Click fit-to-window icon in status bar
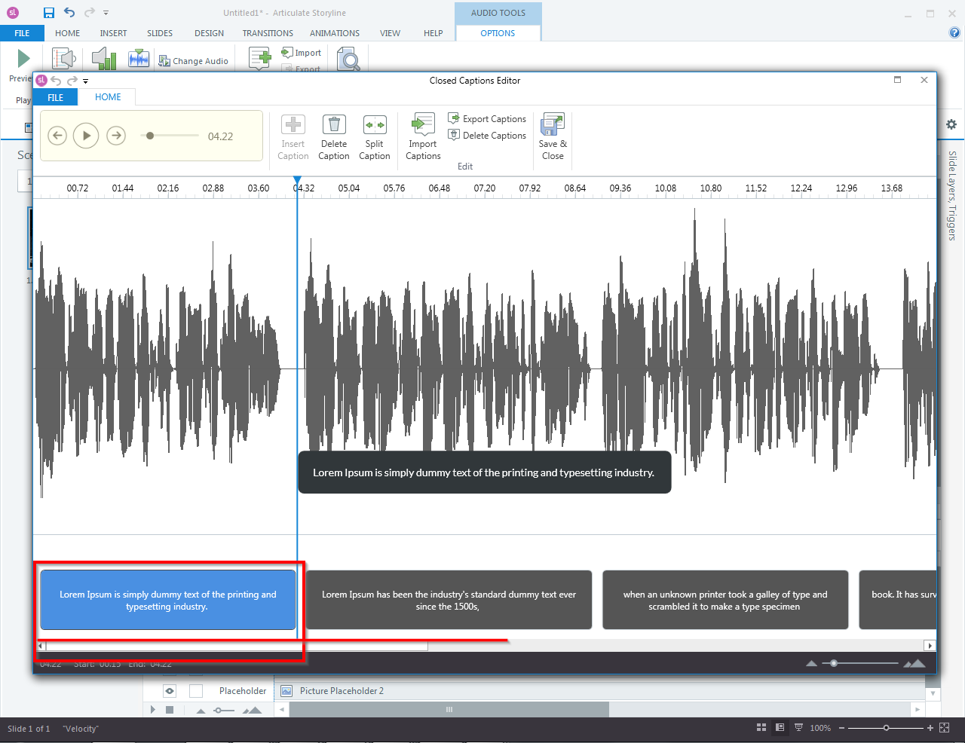 945,728
